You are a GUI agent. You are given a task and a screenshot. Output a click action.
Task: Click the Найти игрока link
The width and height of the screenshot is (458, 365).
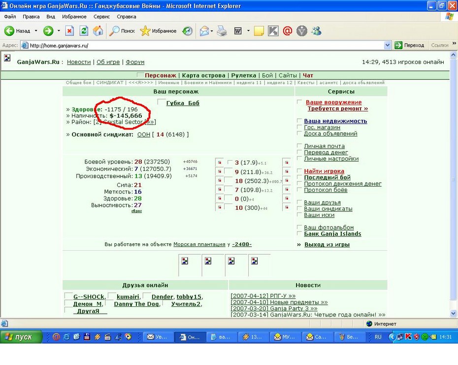pyautogui.click(x=324, y=171)
